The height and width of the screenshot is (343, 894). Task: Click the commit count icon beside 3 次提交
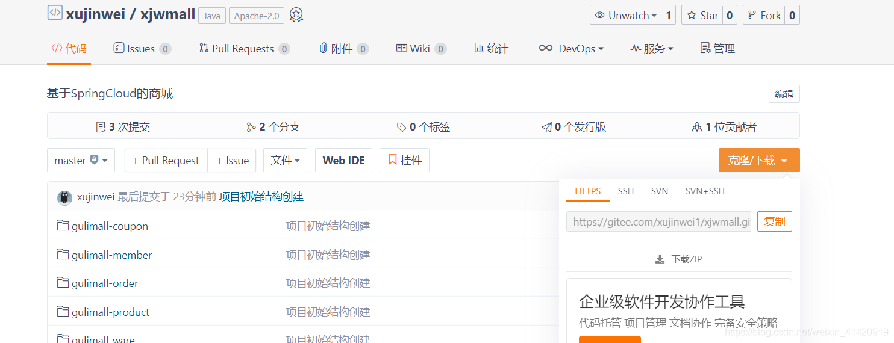point(101,127)
